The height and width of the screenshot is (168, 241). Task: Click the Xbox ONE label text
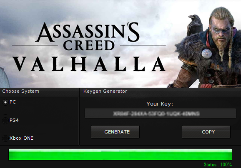tap(21, 138)
